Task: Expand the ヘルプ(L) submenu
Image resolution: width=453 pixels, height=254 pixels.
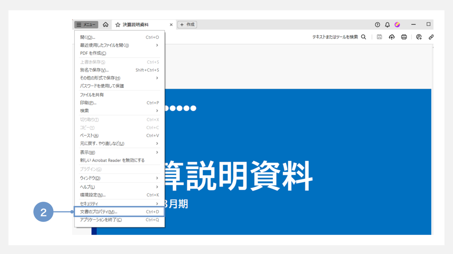Action: (120, 187)
